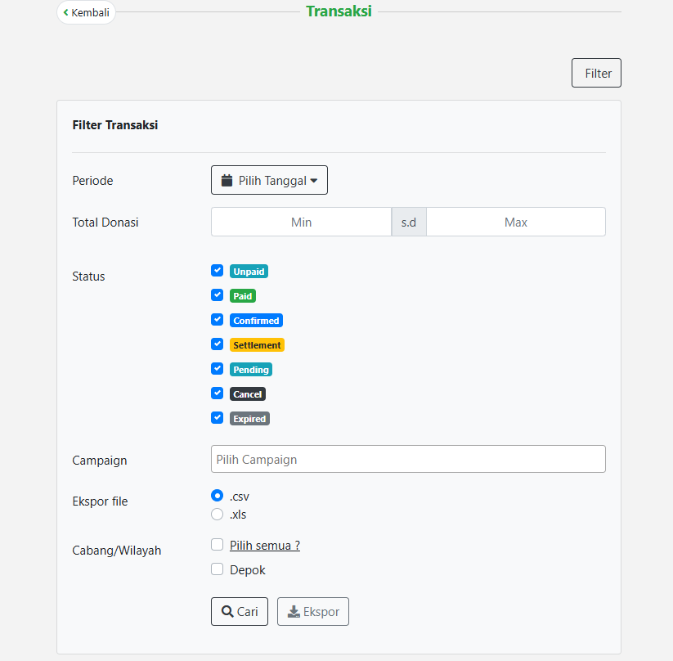
Task: Enable the Depok branch checkbox
Action: [217, 569]
